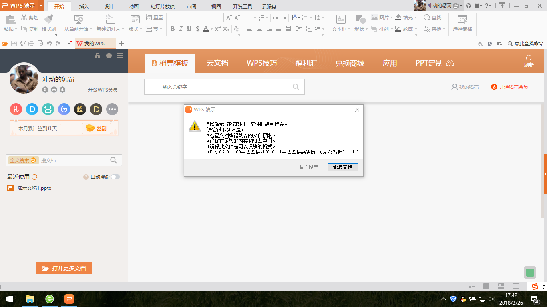
Task: Open the 设计 ribbon tab
Action: click(109, 7)
